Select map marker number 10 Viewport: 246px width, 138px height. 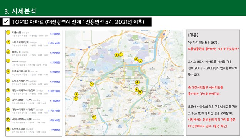(140, 92)
